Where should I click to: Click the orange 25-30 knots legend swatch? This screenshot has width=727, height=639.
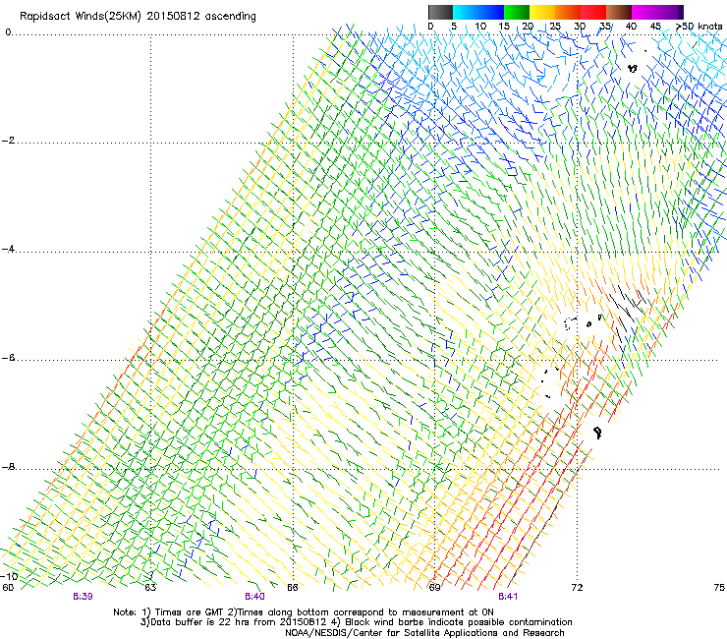click(568, 12)
